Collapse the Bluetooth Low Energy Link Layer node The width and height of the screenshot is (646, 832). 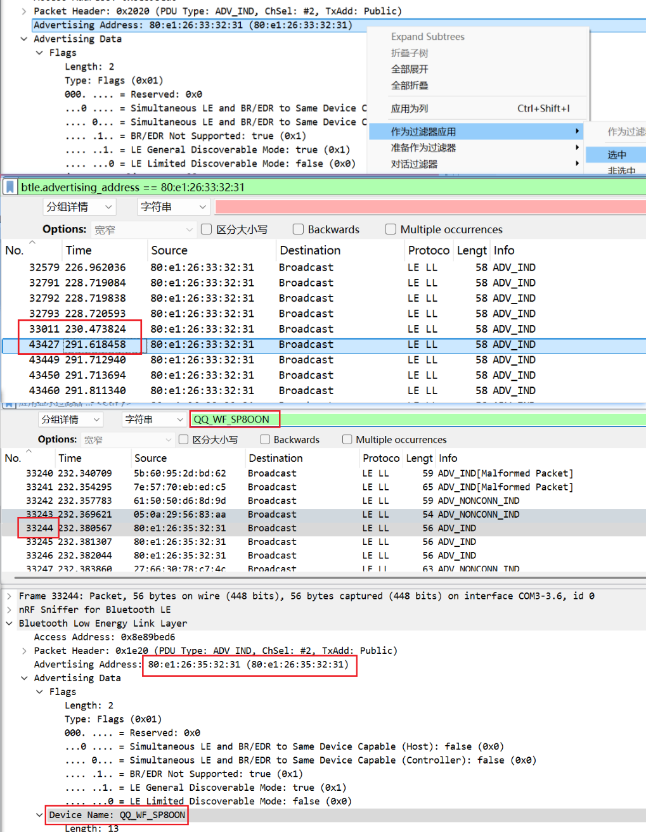[9, 624]
